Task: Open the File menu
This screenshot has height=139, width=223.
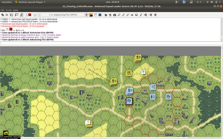Action: (2, 10)
